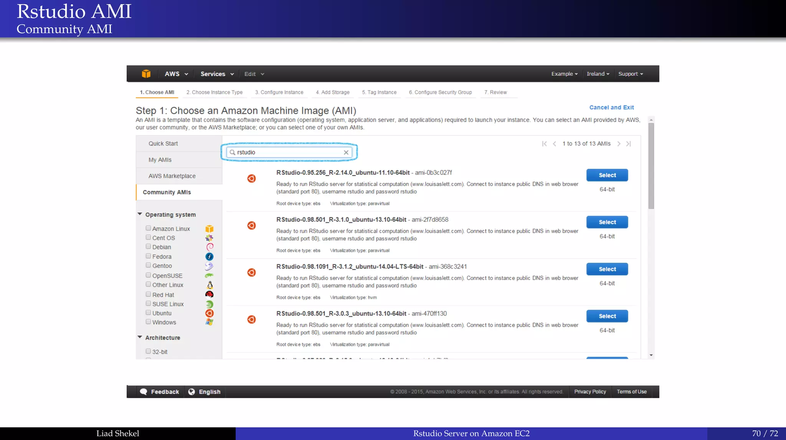
Task: Click Ubuntu logo beside ami-2f7d8658 entry
Action: click(x=251, y=226)
